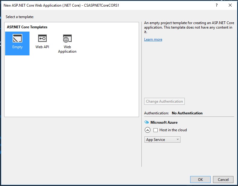Click the Web API template label

42,47
